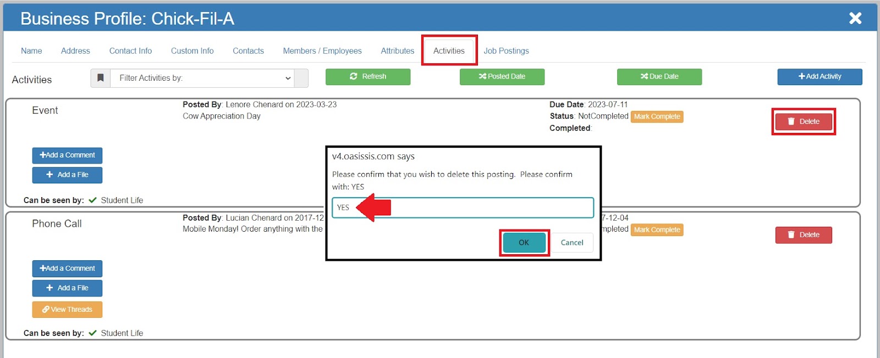Add a file to the Phone Call activity
The image size is (880, 358).
click(x=67, y=288)
